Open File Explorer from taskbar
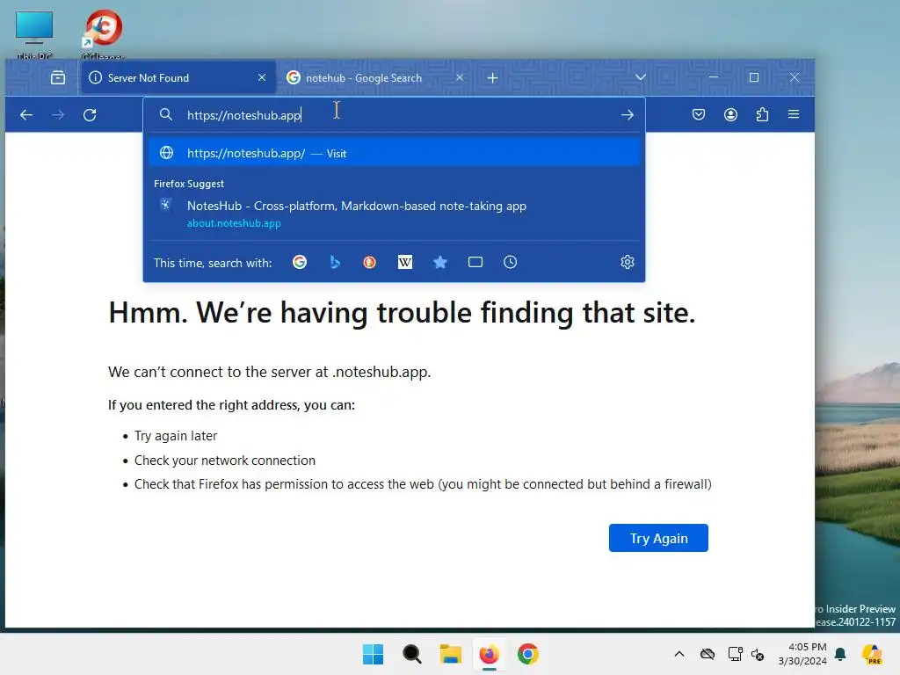This screenshot has width=900, height=675. (x=451, y=654)
